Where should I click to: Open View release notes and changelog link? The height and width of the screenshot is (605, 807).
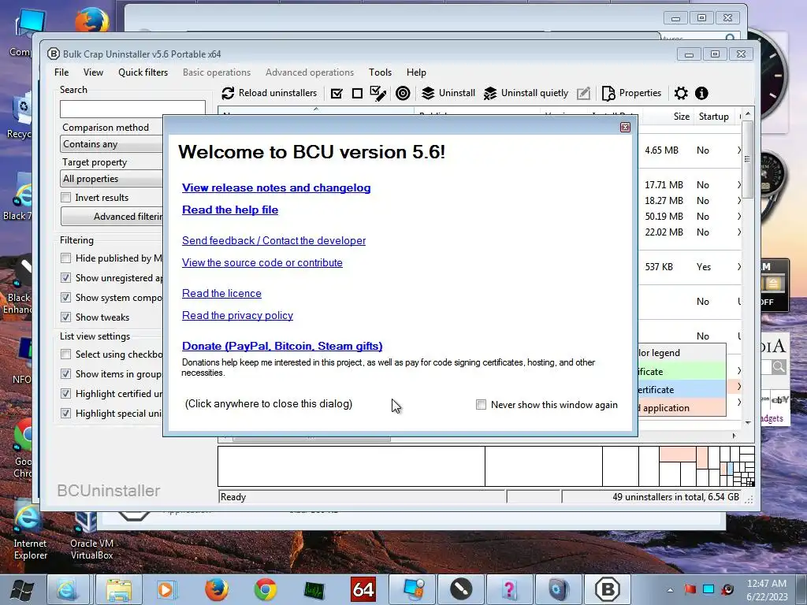pos(277,187)
